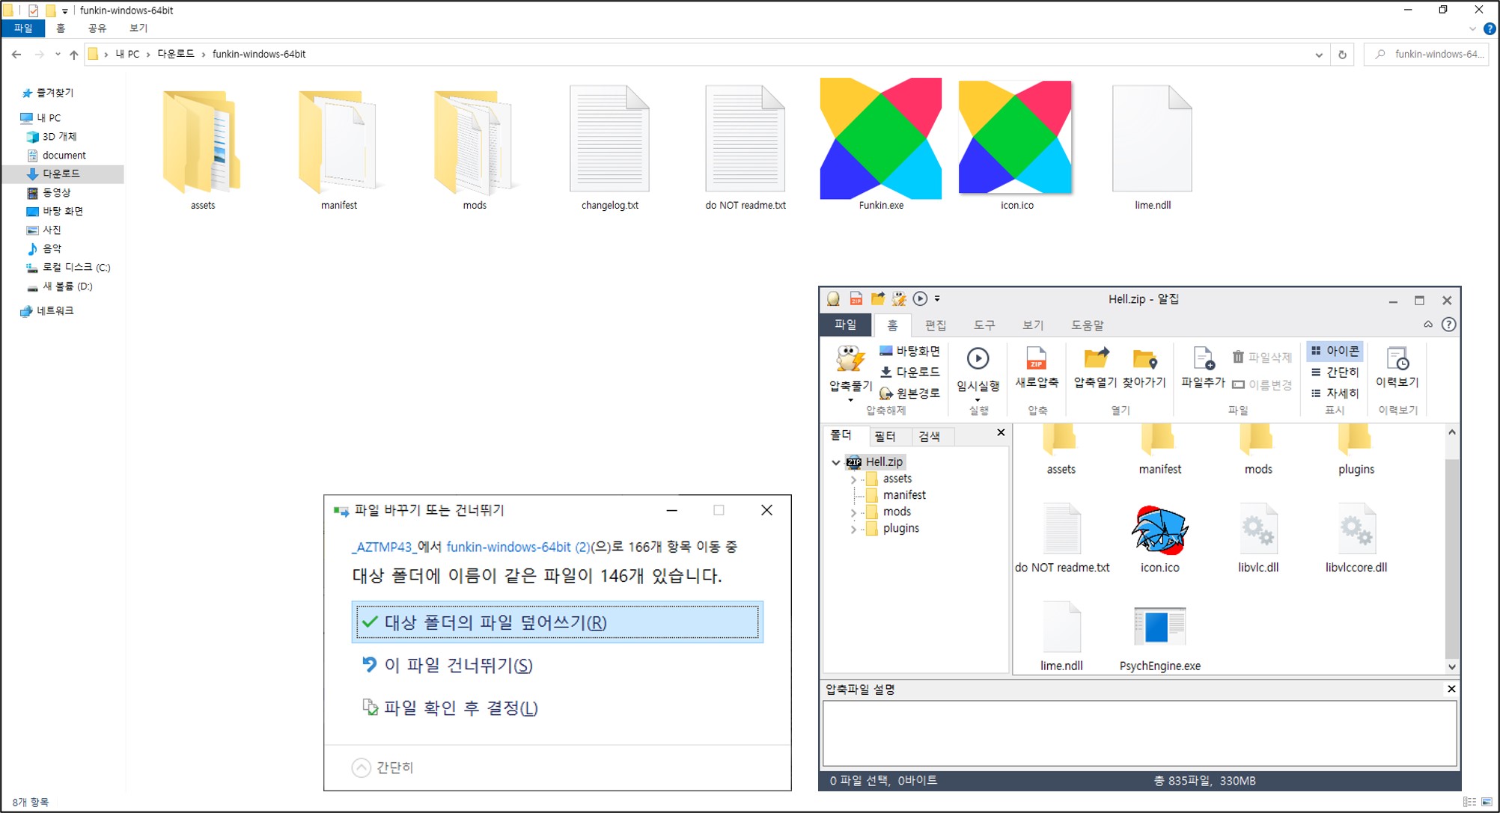Switch view to 간단히 list mode
The width and height of the screenshot is (1500, 813).
click(1335, 372)
